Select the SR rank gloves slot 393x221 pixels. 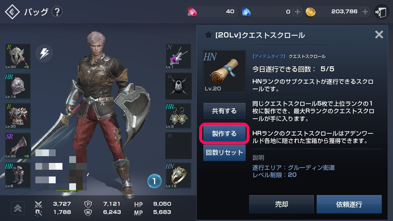tap(18, 146)
